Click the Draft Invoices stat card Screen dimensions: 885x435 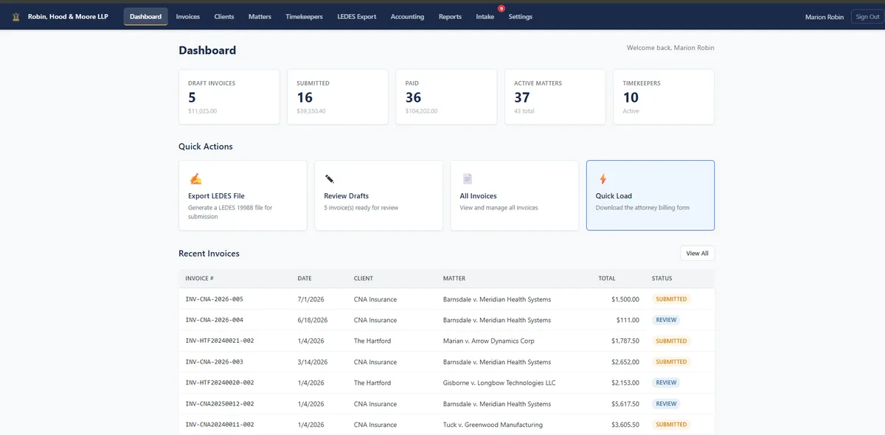point(229,97)
